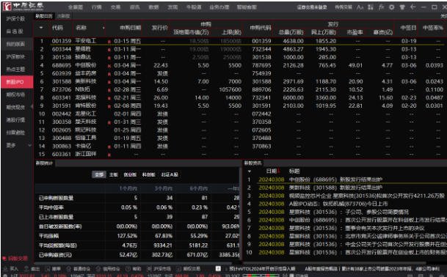Viewport: 447px width, 277px height.
Task: Click the font size Aa icon
Action: 360,7
